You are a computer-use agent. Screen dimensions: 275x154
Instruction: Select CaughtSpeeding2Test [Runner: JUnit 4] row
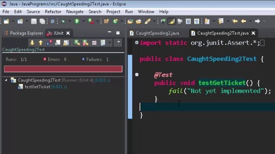pos(61,80)
